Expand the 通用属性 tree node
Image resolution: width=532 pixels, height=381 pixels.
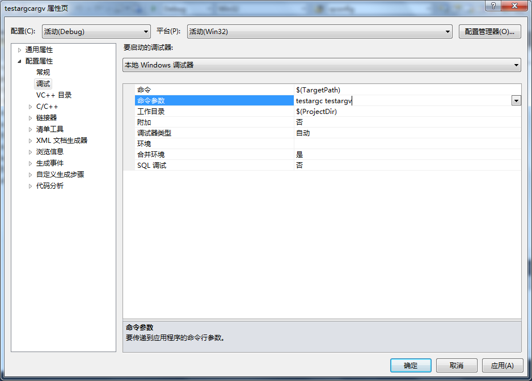point(20,50)
